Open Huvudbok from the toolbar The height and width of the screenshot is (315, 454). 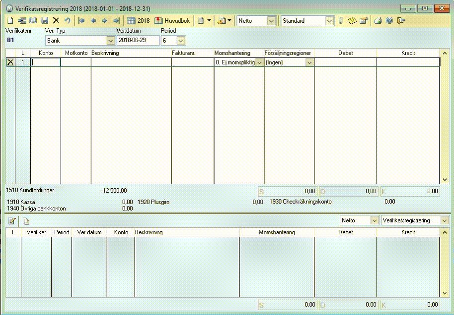(x=172, y=20)
